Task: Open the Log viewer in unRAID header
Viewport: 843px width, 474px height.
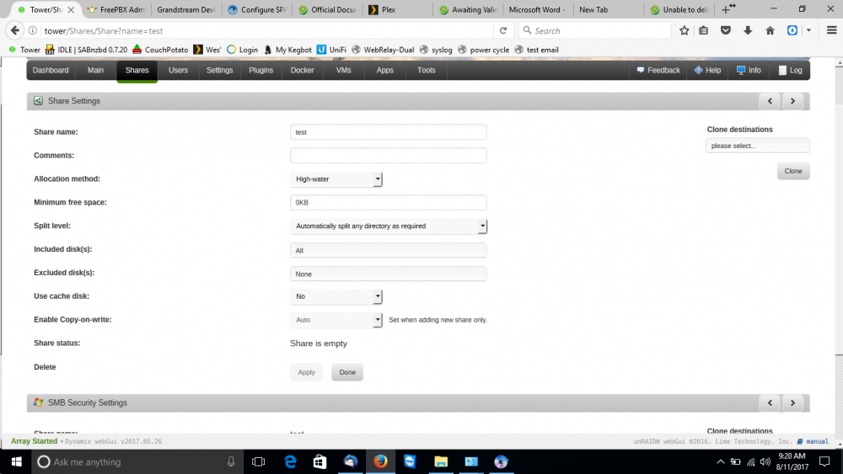Action: click(x=791, y=71)
